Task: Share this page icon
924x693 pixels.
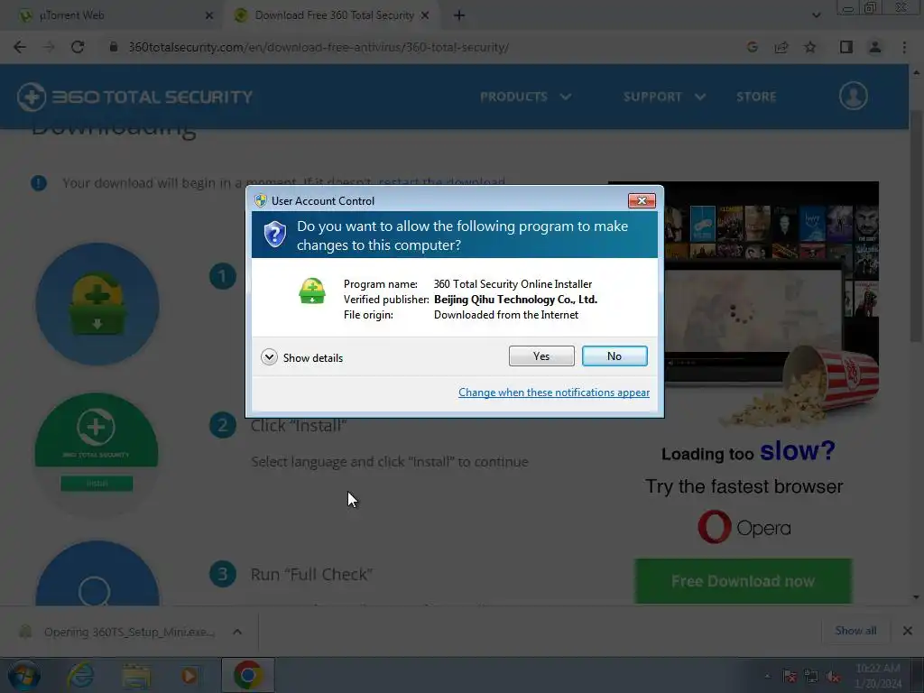Action: point(781,47)
